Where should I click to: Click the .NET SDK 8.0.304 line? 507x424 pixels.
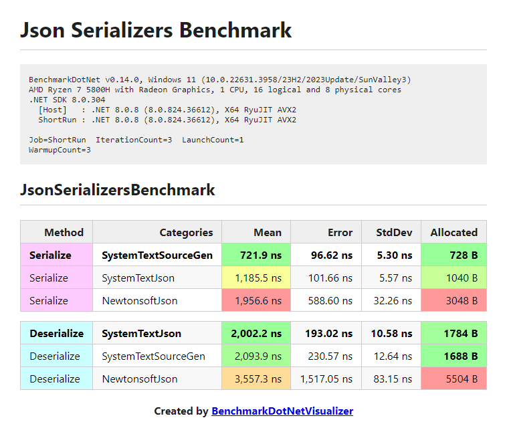pos(67,99)
